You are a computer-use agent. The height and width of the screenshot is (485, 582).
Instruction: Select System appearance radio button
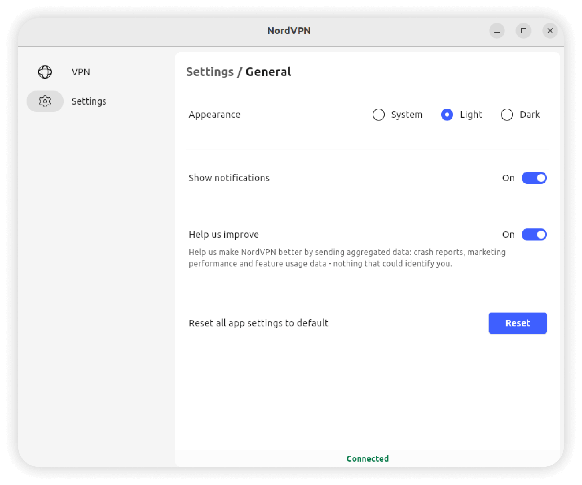click(x=378, y=115)
